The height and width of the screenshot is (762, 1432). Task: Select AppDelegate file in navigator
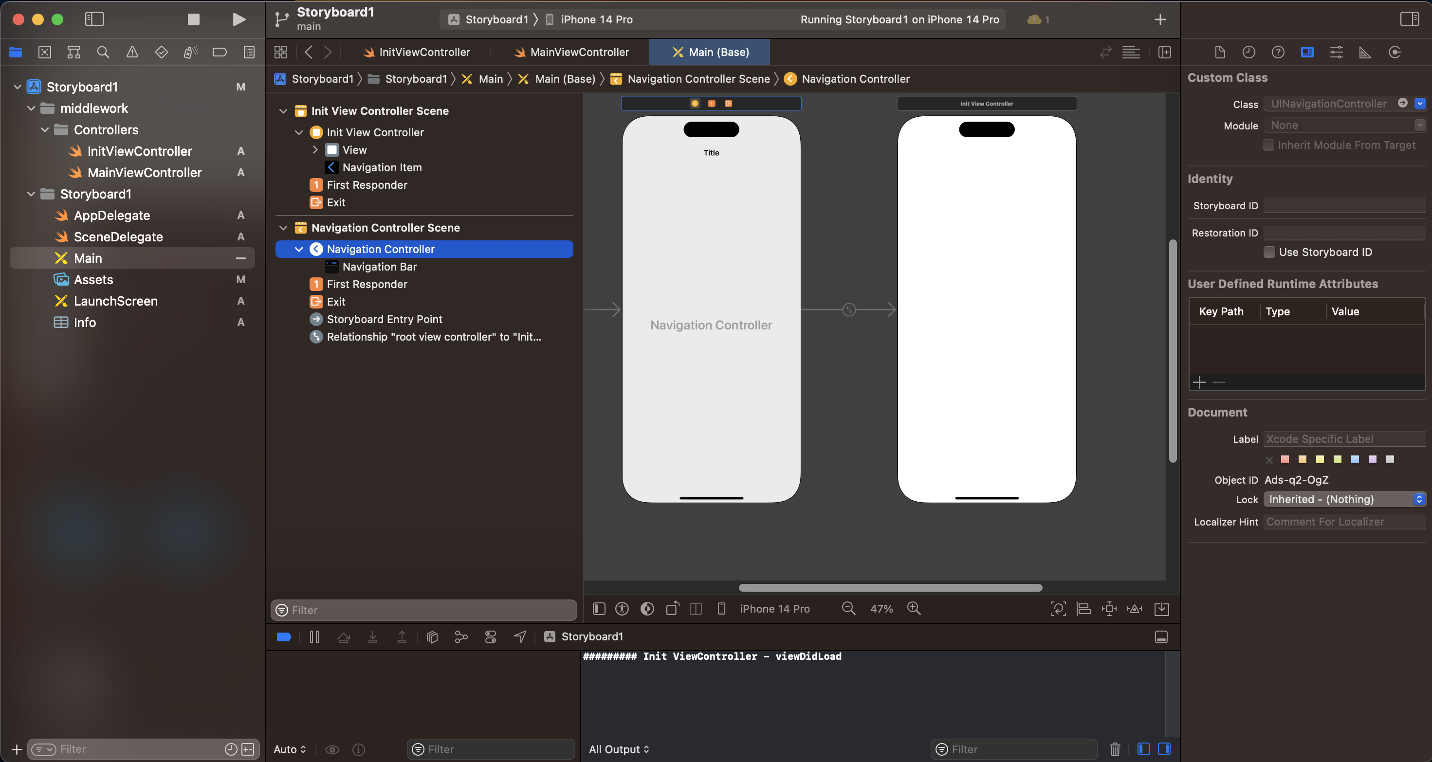click(x=112, y=215)
